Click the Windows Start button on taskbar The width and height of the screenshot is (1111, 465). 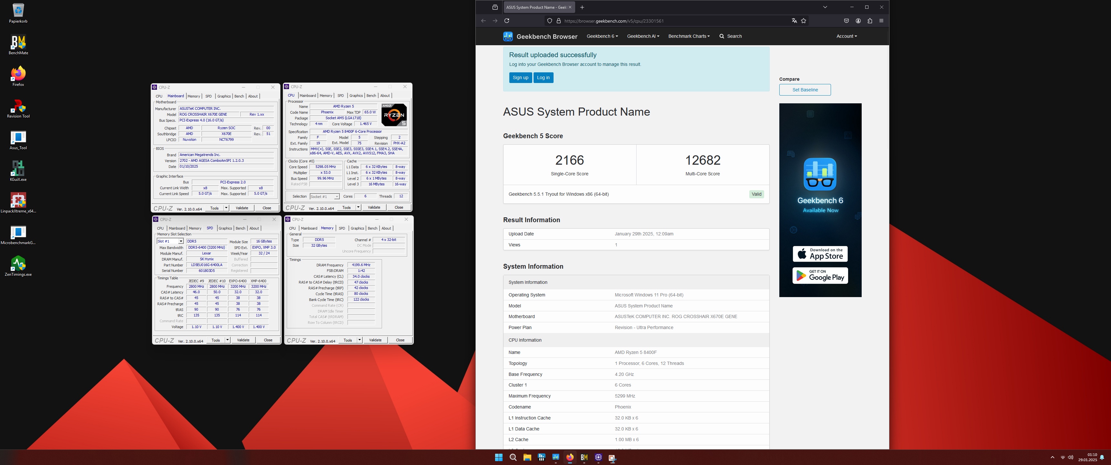[x=499, y=457]
